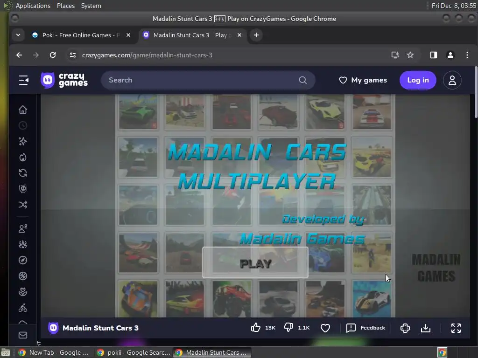Close the Madalin Stunt Cars 3 tab
478x358 pixels.
click(239, 35)
